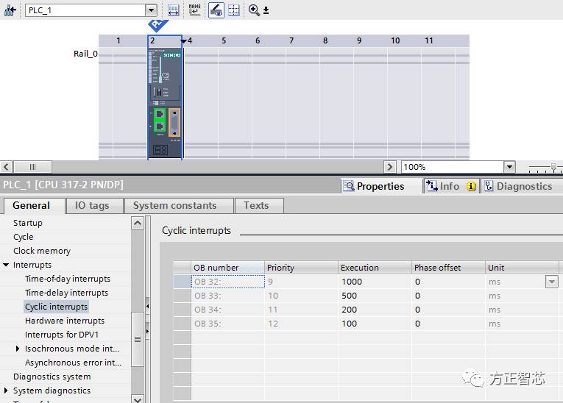Toggle the view/eye pen toolbar icon
563x403 pixels.
pyautogui.click(x=216, y=10)
